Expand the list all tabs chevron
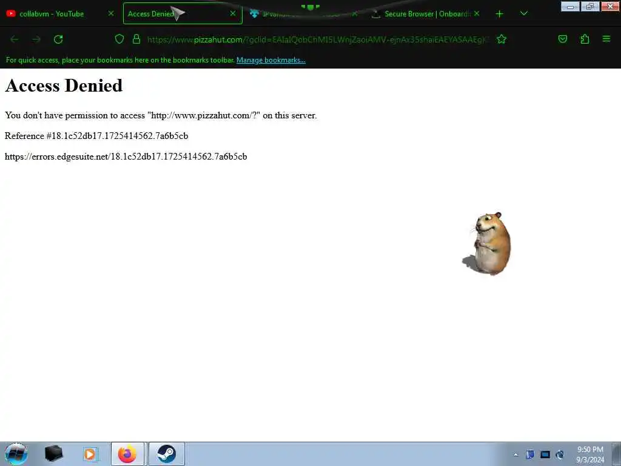 523,14
